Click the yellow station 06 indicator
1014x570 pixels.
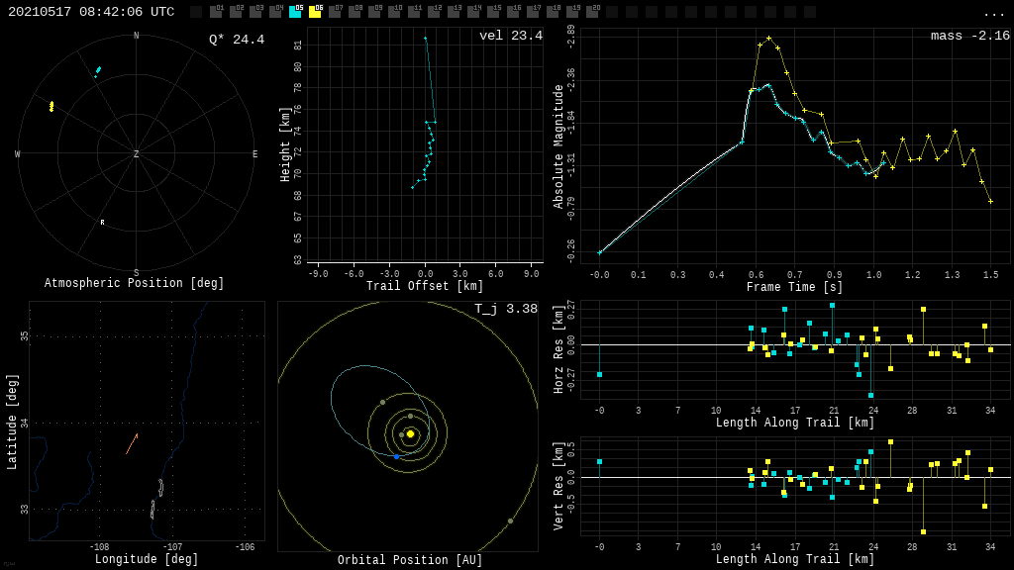pos(315,12)
